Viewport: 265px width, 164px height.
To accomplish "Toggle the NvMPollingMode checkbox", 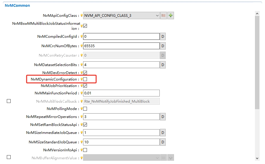I will pyautogui.click(x=85, y=109).
